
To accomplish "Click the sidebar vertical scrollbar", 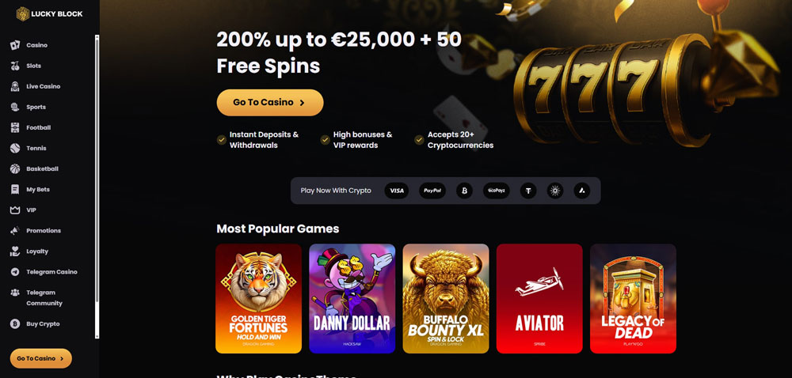I will pos(97,187).
